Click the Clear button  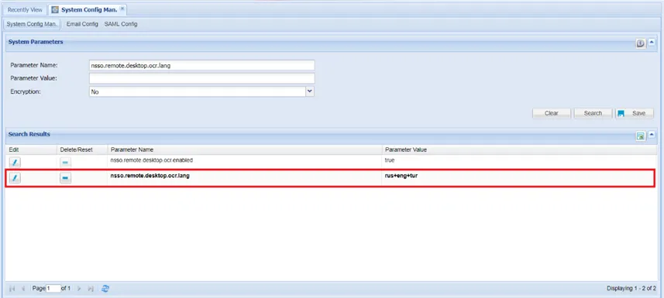point(552,113)
